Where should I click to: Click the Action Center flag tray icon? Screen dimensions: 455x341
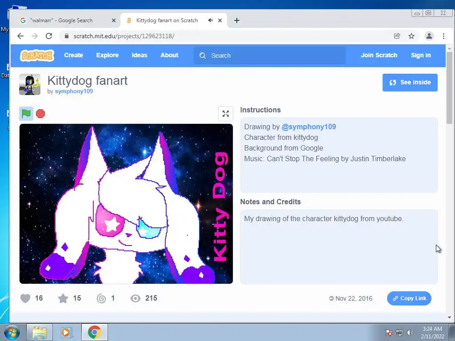pyautogui.click(x=389, y=333)
